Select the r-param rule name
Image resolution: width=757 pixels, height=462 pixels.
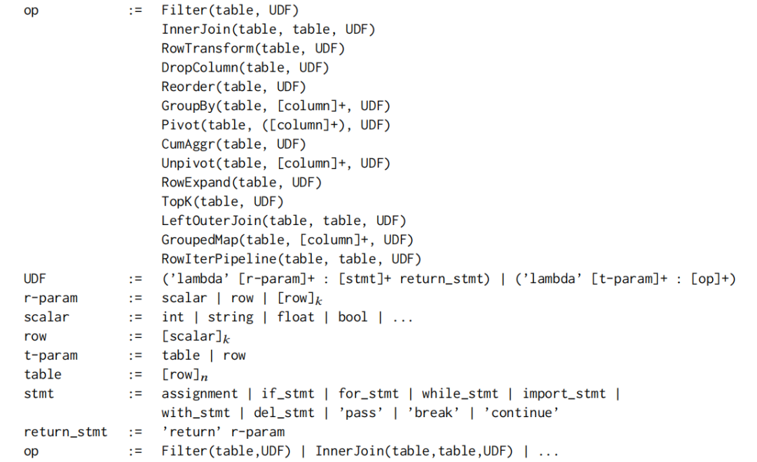click(50, 298)
